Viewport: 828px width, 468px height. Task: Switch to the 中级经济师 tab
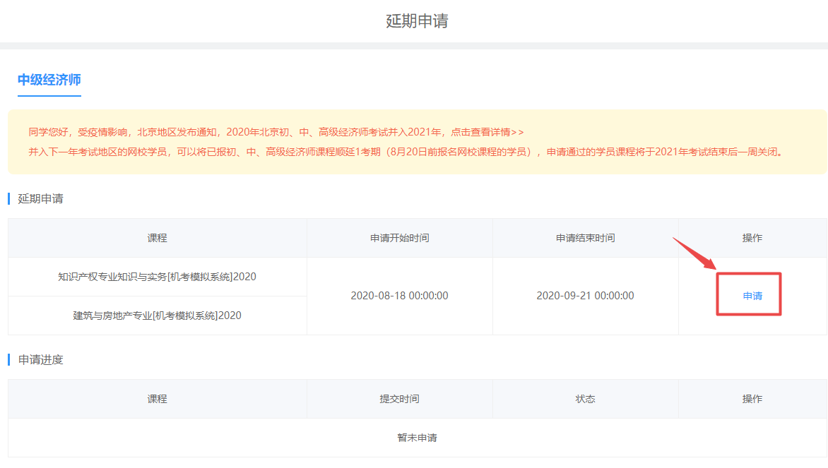(49, 78)
